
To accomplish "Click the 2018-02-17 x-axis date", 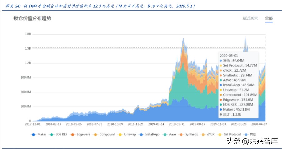I will click(53, 124).
